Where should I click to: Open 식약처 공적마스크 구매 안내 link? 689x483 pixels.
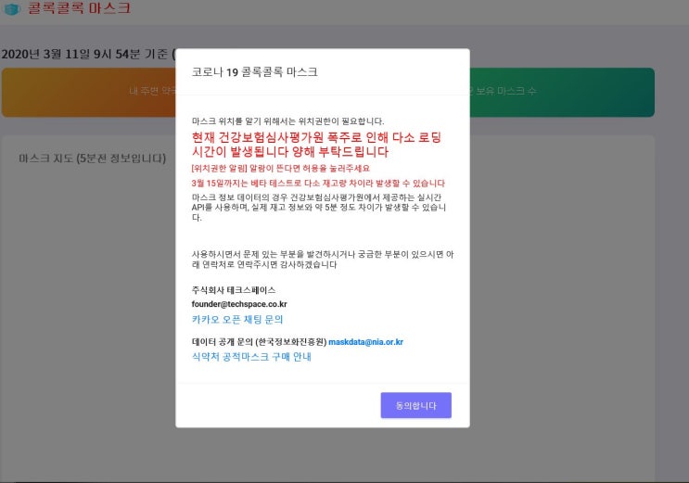(x=251, y=356)
